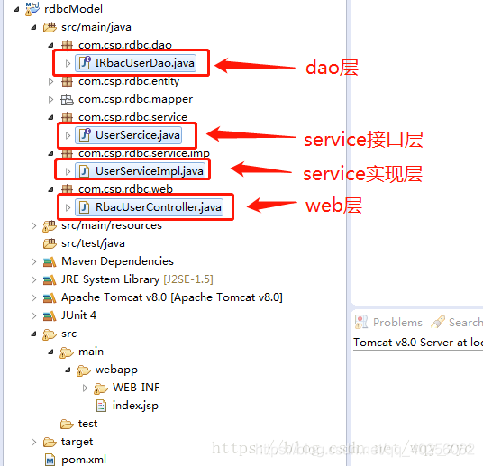This screenshot has height=466, width=483.
Task: Click the JRE System Library icon
Action: [x=50, y=279]
